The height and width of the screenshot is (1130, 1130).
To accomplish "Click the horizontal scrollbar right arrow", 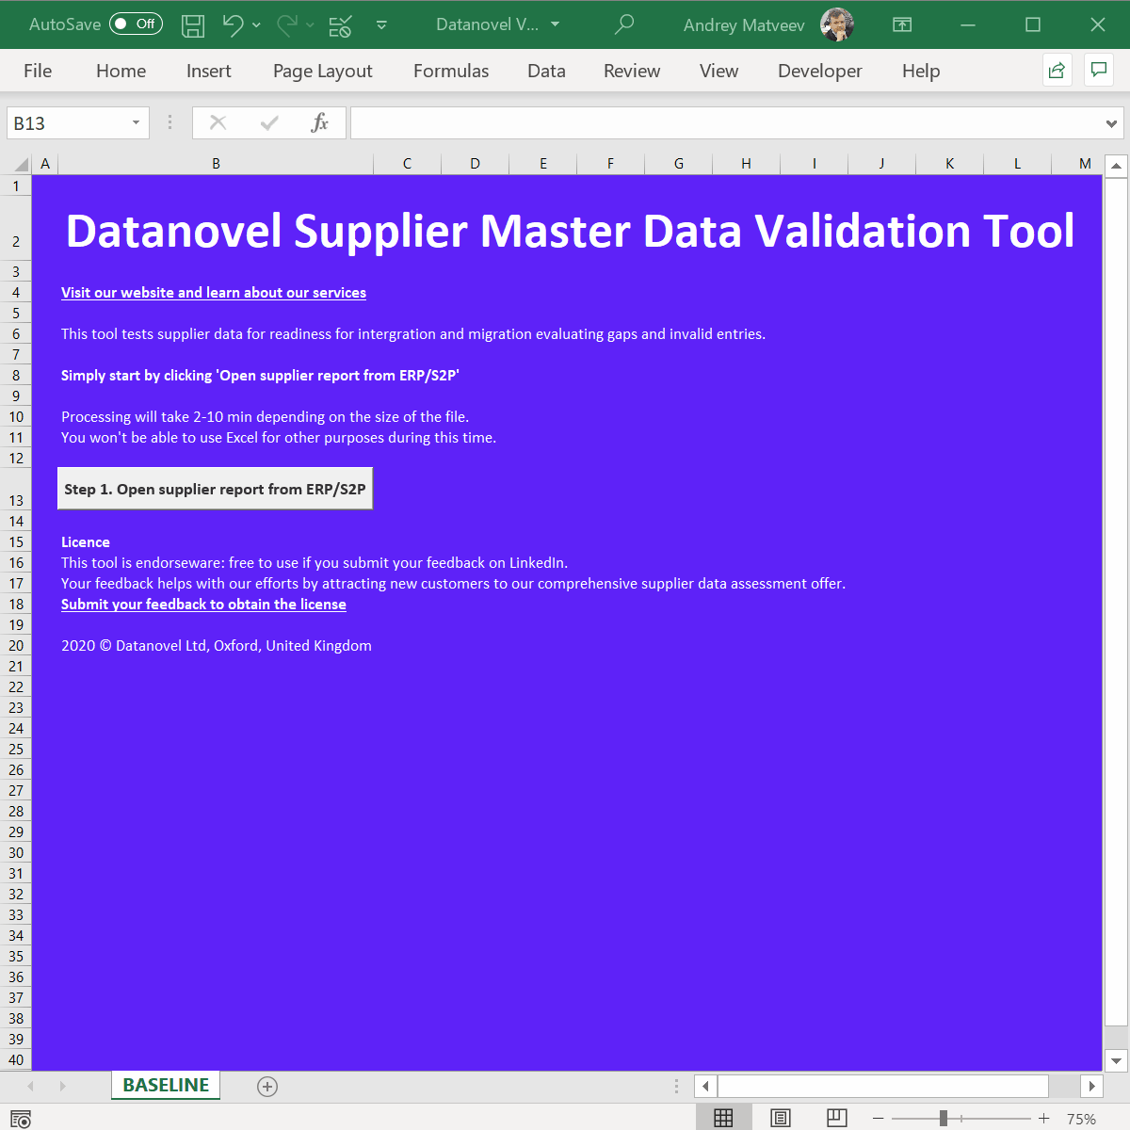I will (x=1091, y=1086).
